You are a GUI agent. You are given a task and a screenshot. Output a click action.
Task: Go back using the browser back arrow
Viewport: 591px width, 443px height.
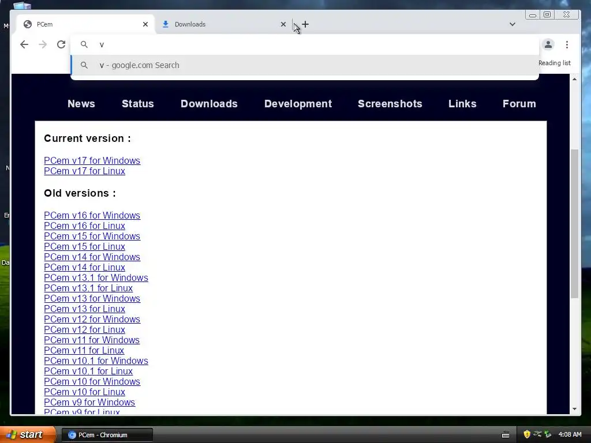pyautogui.click(x=24, y=44)
